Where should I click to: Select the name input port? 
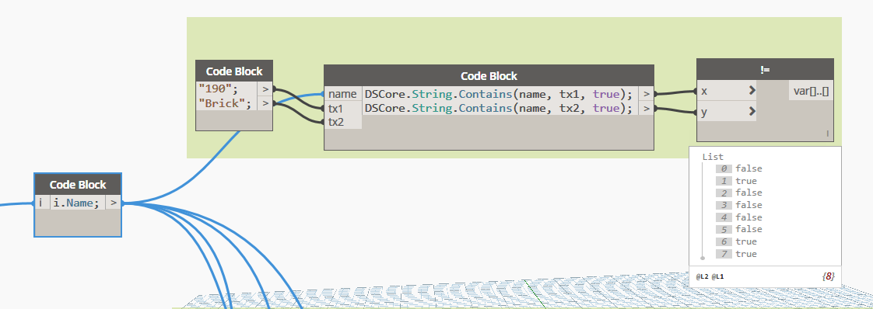tap(343, 94)
